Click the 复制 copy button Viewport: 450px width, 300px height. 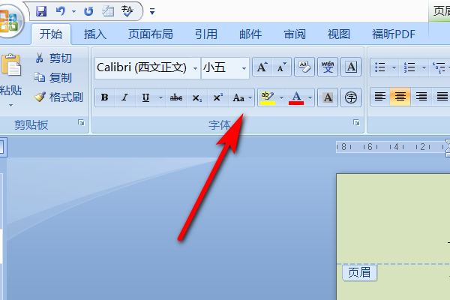[53, 77]
